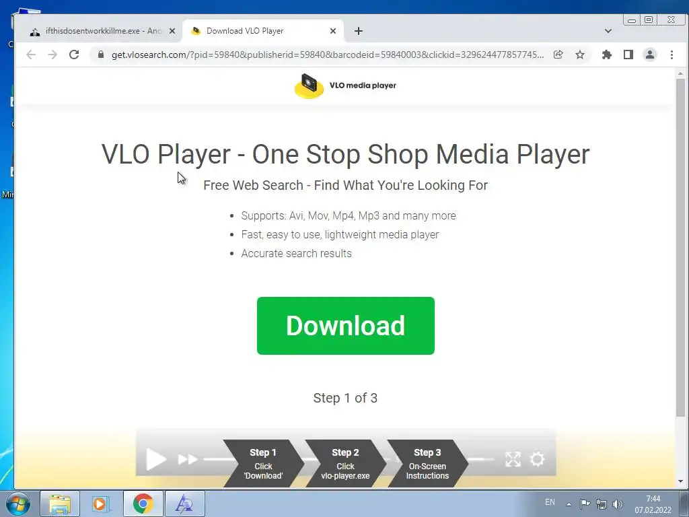Screen dimensions: 689x517
Task: Click Step 3 On-Screen Instructions arrow
Action: pos(427,464)
